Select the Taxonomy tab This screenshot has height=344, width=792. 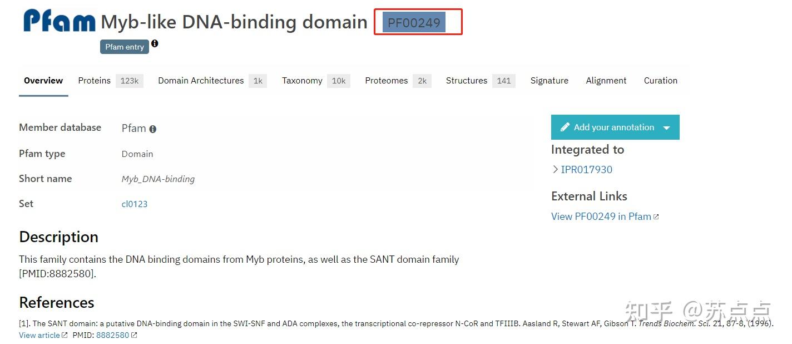(x=302, y=81)
